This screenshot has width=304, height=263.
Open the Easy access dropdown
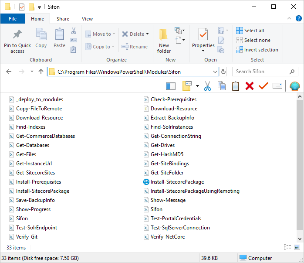180,40
